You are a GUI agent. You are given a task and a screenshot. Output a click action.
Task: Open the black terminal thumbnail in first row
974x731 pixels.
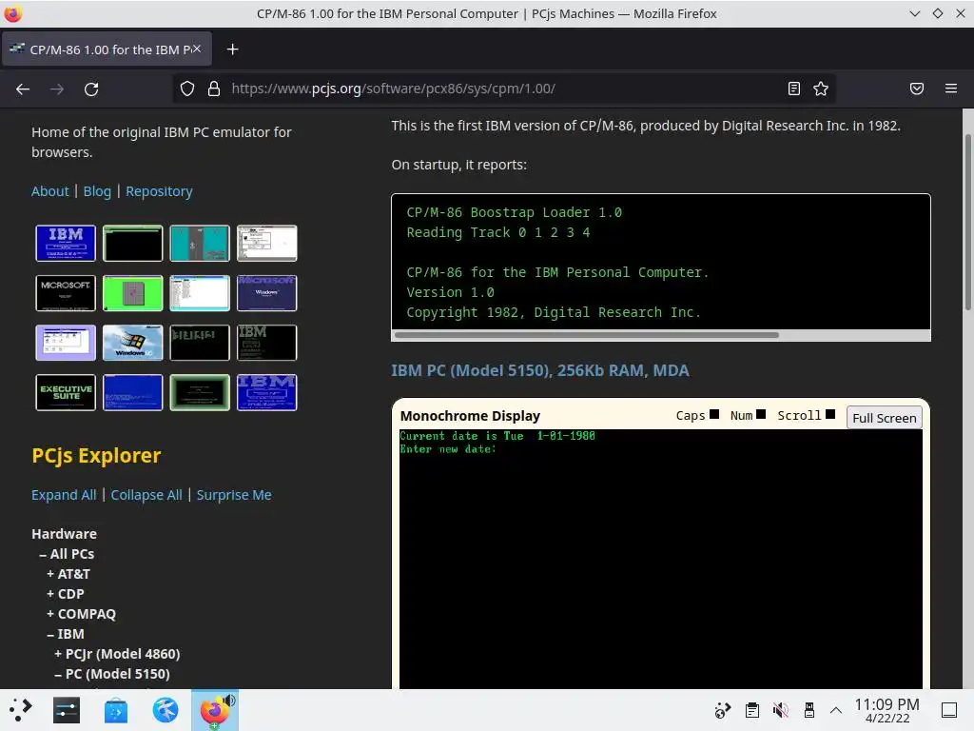point(133,243)
